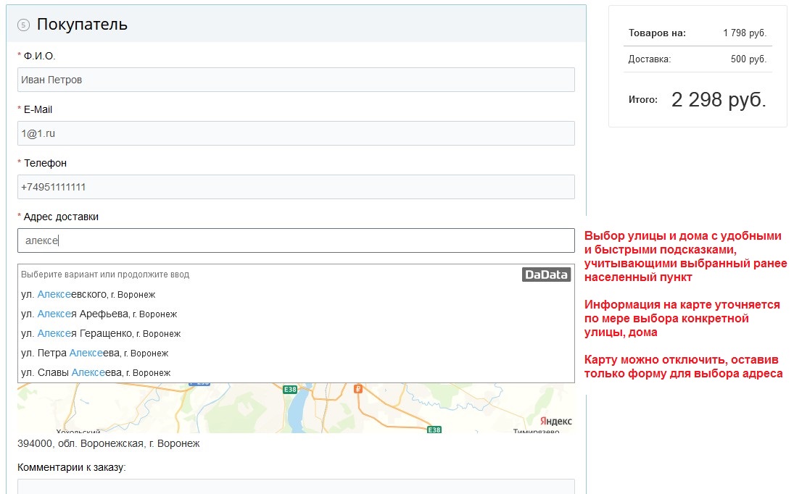Select suggestion ул. Алексеевского, г. Воронеж
This screenshot has width=794, height=494.
(x=88, y=294)
